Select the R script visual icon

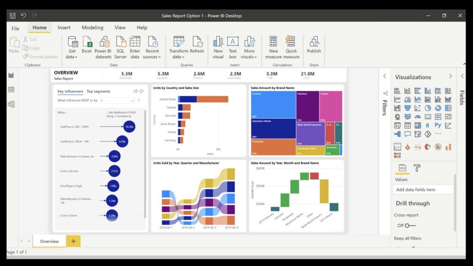pyautogui.click(x=428, y=125)
